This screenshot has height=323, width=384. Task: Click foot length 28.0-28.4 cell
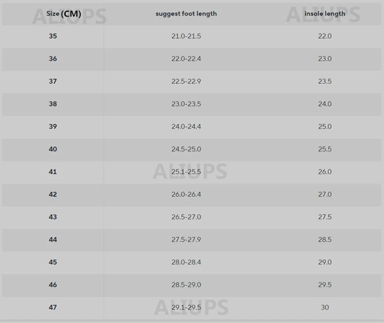pos(186,262)
